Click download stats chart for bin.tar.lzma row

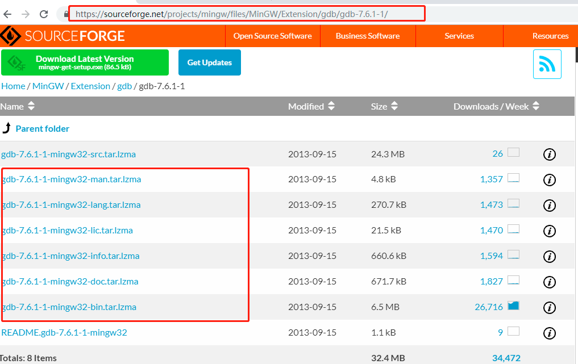click(513, 306)
